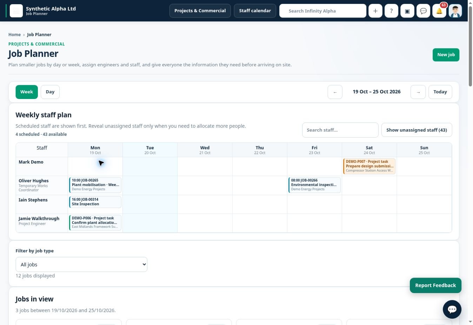
Task: Select Mark Demo staff row name
Action: coord(31,162)
